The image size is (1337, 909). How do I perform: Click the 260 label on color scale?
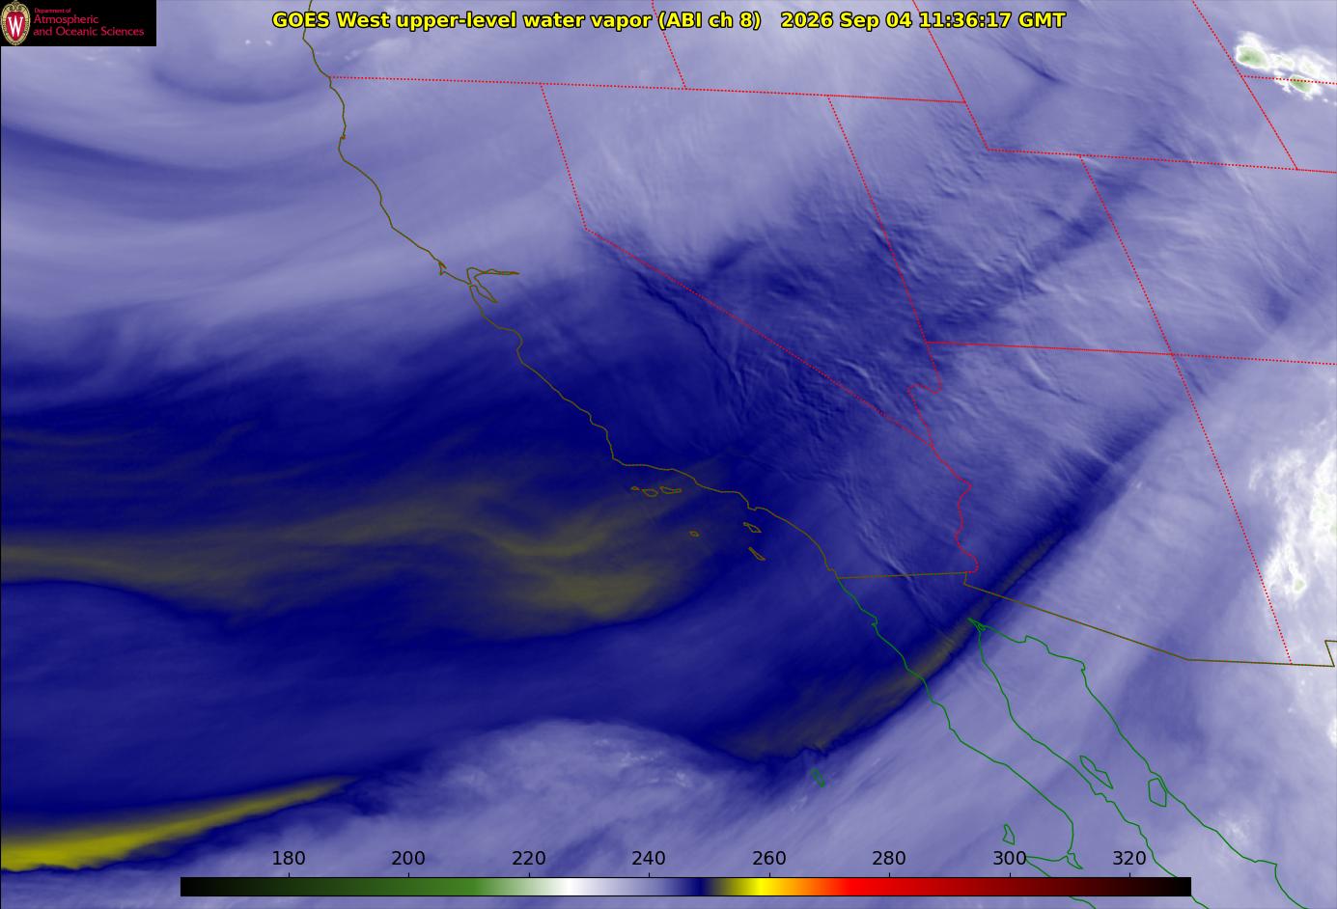point(768,858)
